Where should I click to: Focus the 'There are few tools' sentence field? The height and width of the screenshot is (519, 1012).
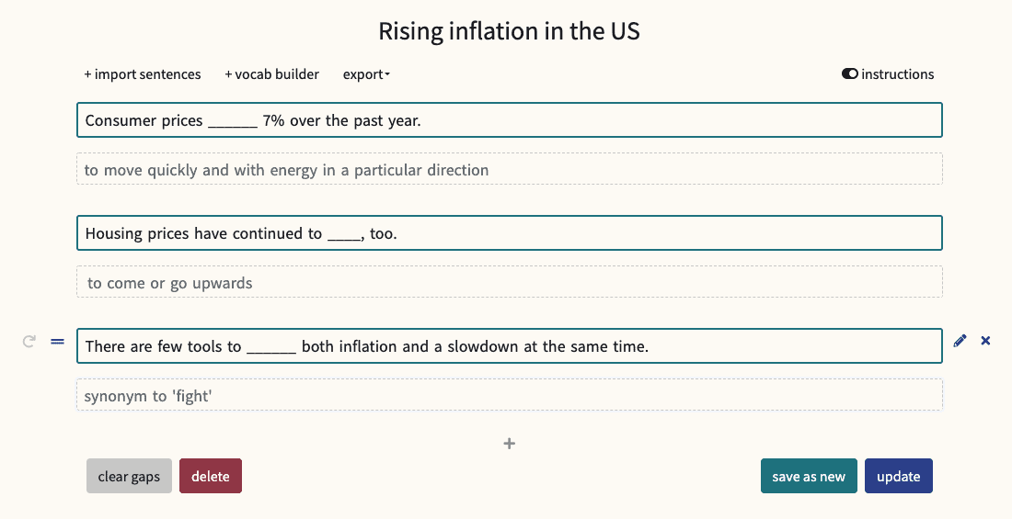click(509, 346)
